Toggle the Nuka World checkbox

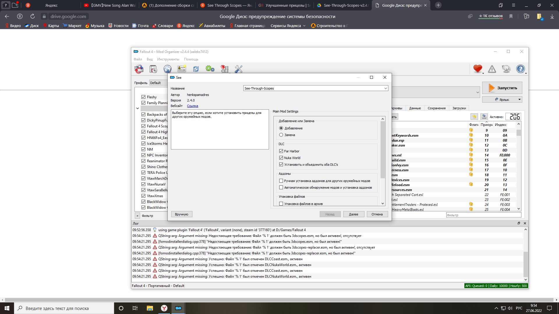click(x=281, y=158)
